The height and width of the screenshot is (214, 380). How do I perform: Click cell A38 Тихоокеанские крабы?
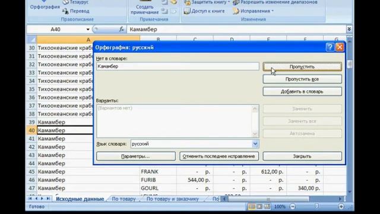pos(65,114)
